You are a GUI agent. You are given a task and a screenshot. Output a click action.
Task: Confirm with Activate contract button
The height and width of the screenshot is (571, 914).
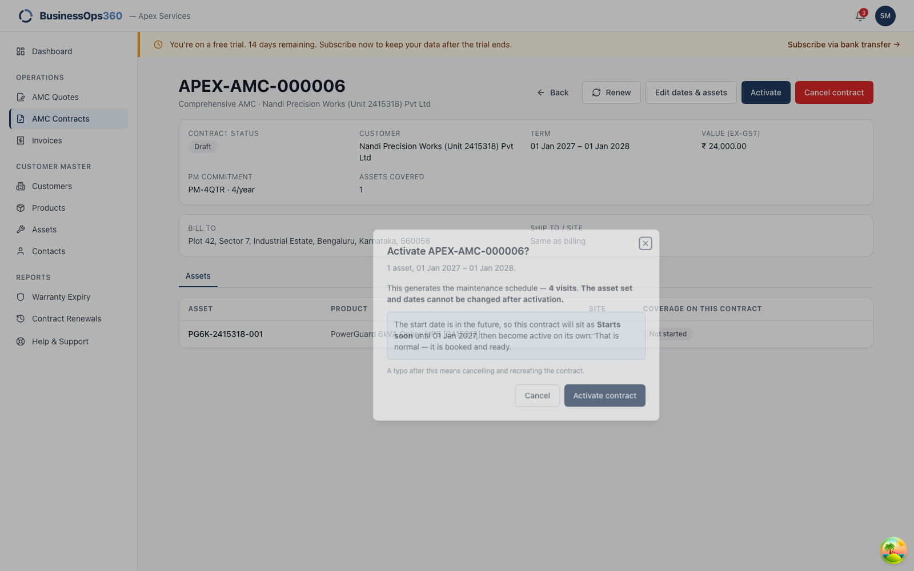click(605, 396)
